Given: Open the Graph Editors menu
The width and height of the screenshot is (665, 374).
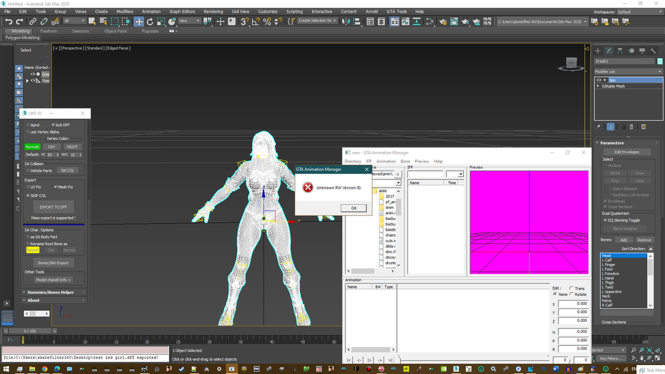Looking at the screenshot, I should 182,11.
